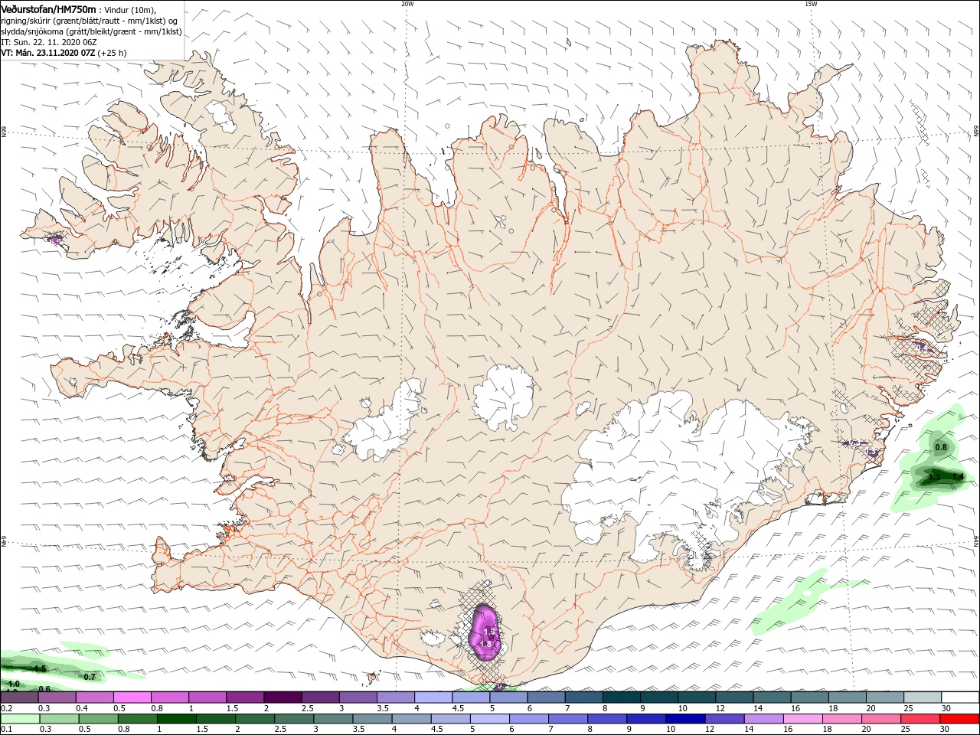Screen dimensions: 980x735
Task: Click the crimson 25–30 rain legend swatch
Action: click(920, 719)
